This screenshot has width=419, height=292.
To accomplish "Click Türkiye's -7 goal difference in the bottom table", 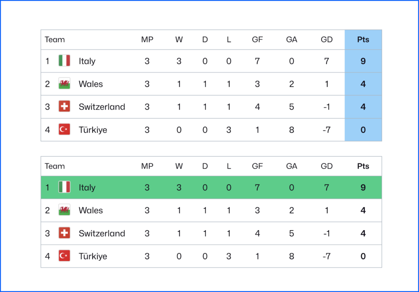I will (x=327, y=256).
